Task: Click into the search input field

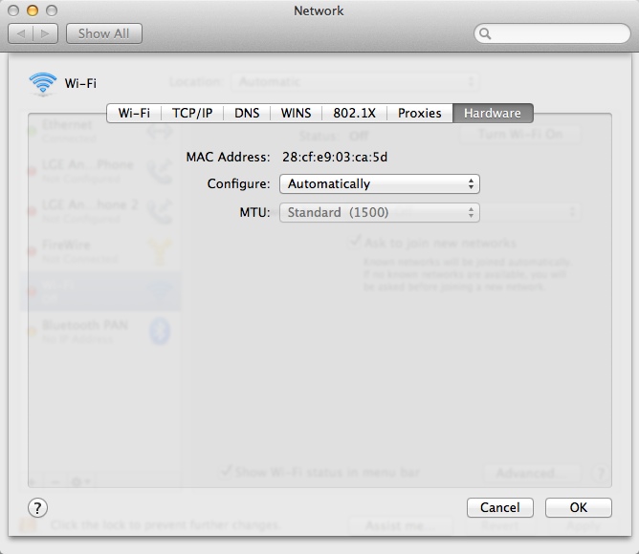Action: (x=555, y=33)
